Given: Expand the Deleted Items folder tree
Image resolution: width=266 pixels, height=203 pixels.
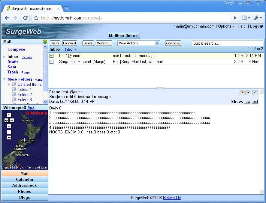Looking at the screenshot, I should tap(9, 84).
